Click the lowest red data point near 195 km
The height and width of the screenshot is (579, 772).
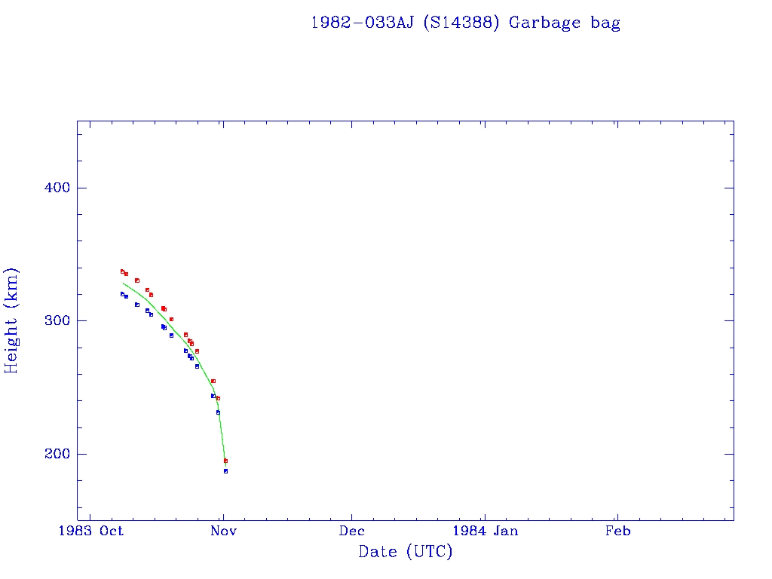coord(225,461)
